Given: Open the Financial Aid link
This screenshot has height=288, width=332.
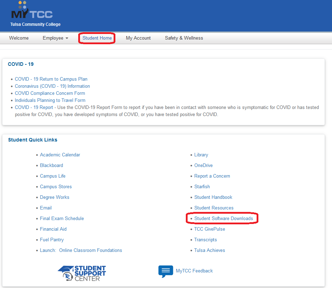Looking at the screenshot, I should (53, 229).
